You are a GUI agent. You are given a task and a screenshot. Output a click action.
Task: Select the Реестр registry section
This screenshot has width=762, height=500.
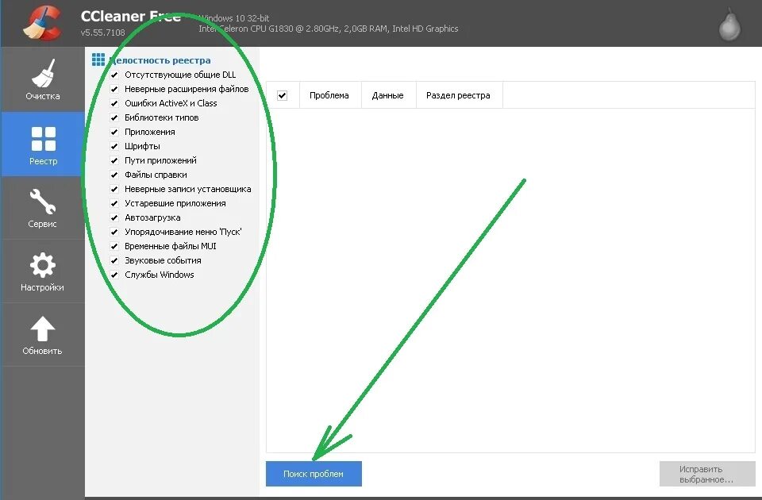pos(43,144)
